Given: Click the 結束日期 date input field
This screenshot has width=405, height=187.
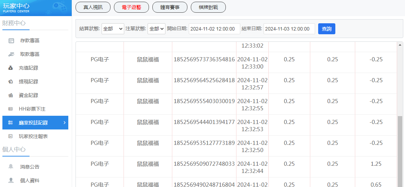Looking at the screenshot, I should click(289, 29).
